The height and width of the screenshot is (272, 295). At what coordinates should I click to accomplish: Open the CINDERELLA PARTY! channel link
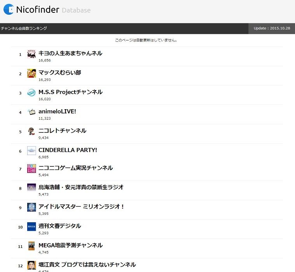(x=68, y=150)
